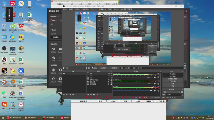Viewport: 214px width, 120px height.
Task: Move source down in Sources panel
Action: pyautogui.click(x=101, y=95)
